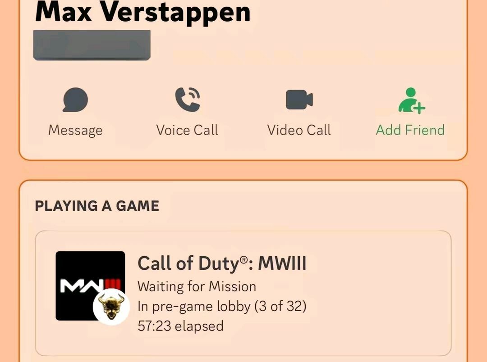Screen dimensions: 487x362
Task: Open the MWIII game logo thumbnail
Action: [x=90, y=285]
